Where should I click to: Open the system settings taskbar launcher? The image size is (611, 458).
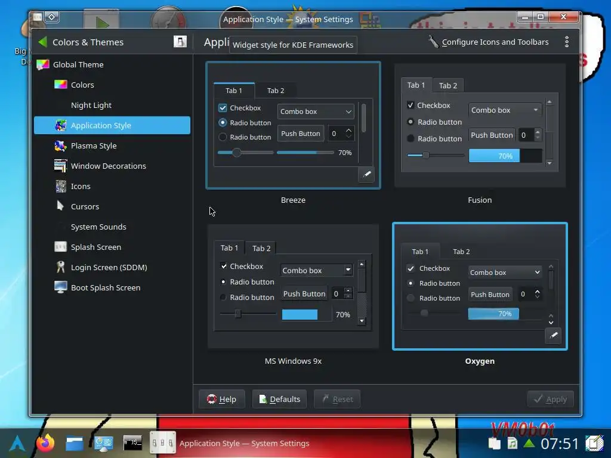tap(103, 443)
